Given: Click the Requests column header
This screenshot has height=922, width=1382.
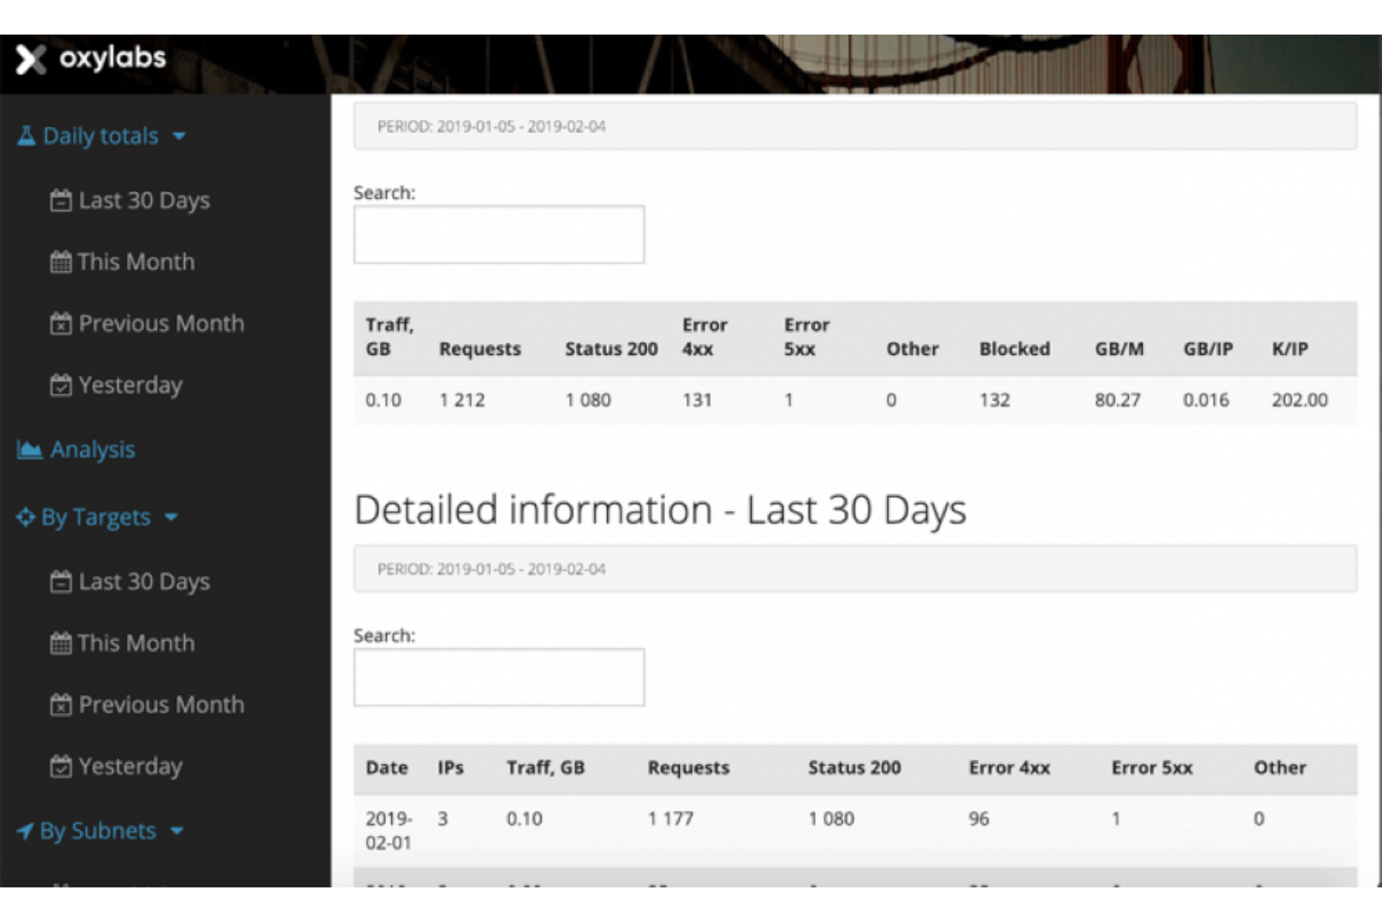Looking at the screenshot, I should (x=480, y=348).
